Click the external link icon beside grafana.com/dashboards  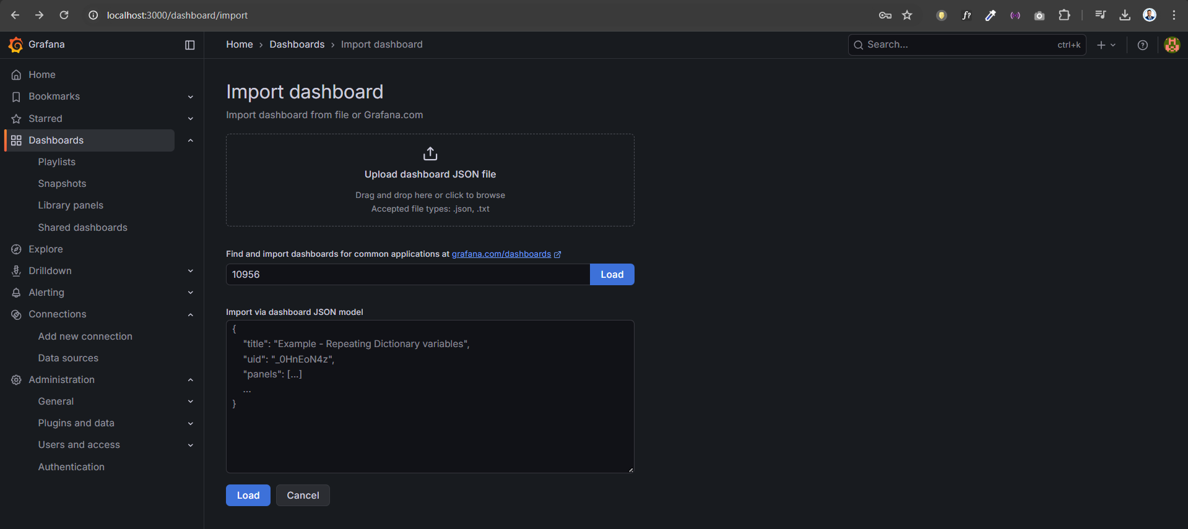pos(557,254)
